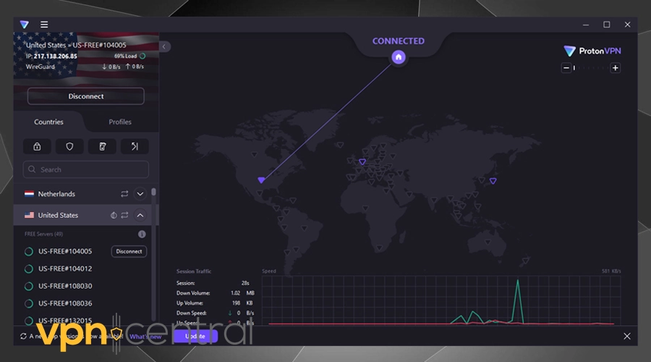This screenshot has width=651, height=362.
Task: Click the Disconnect button under the flag
Action: [x=86, y=96]
